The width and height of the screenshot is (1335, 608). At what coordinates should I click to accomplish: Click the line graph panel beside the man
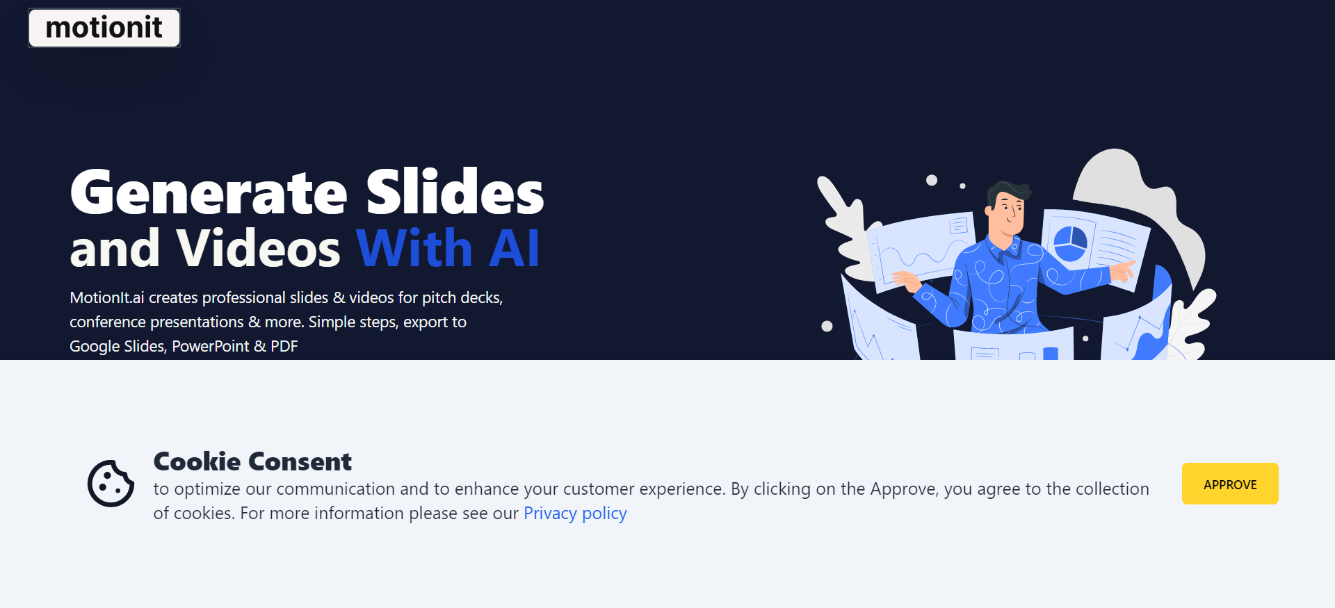point(912,252)
